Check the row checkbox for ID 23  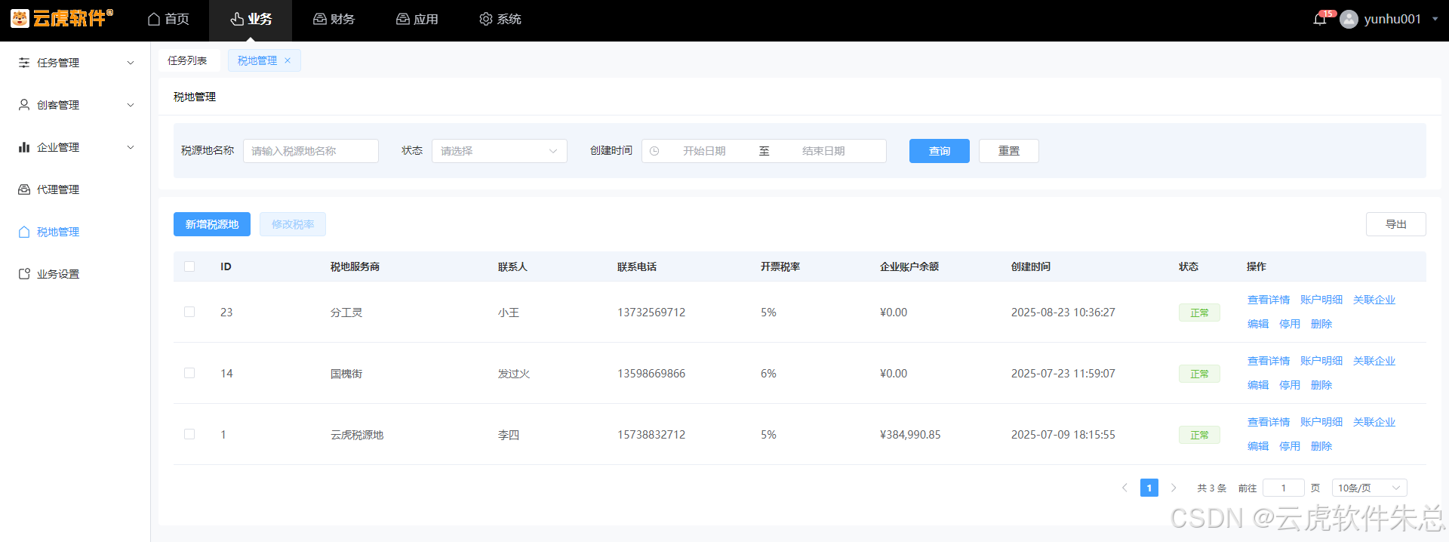coord(189,312)
